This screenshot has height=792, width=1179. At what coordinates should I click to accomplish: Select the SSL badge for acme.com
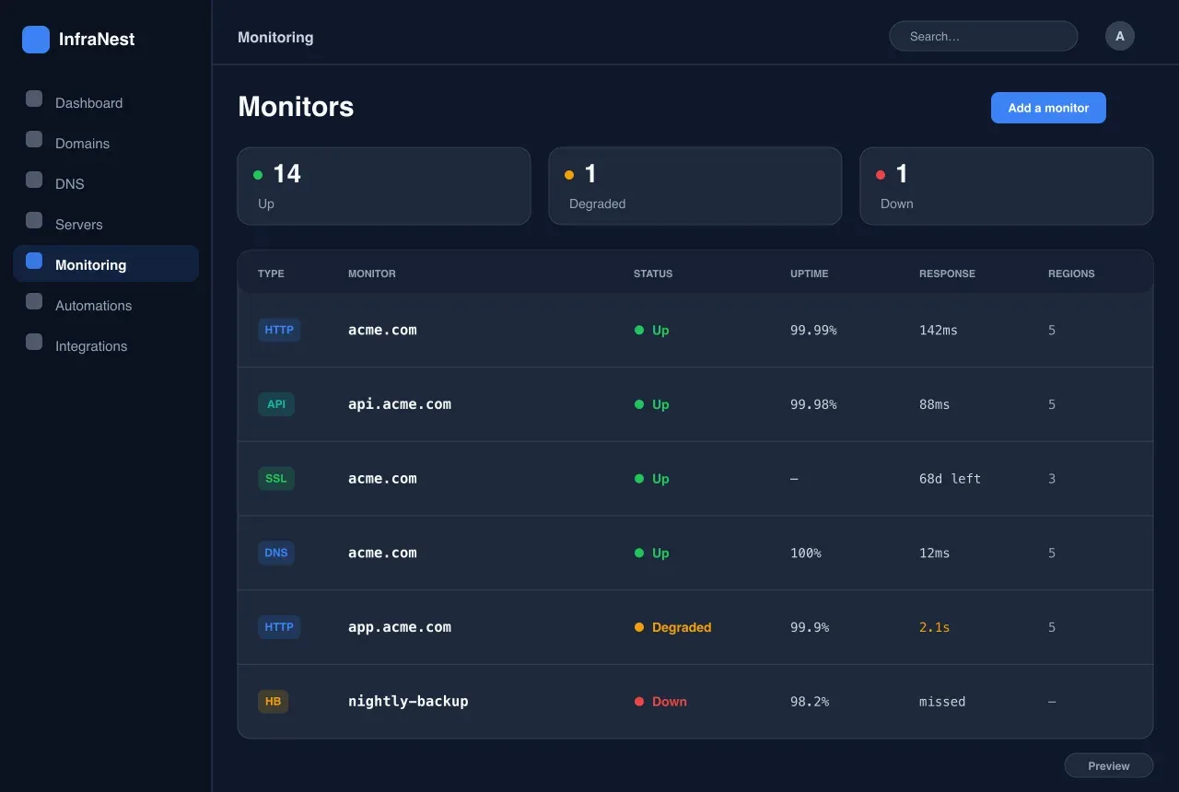pyautogui.click(x=276, y=479)
